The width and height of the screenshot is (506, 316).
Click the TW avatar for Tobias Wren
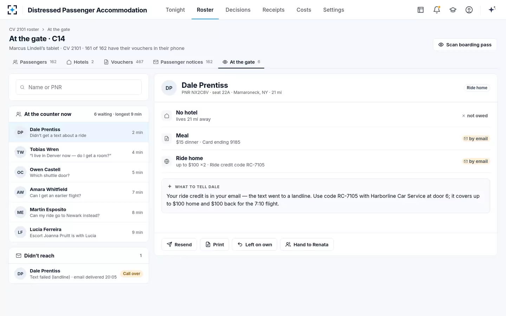point(20,152)
